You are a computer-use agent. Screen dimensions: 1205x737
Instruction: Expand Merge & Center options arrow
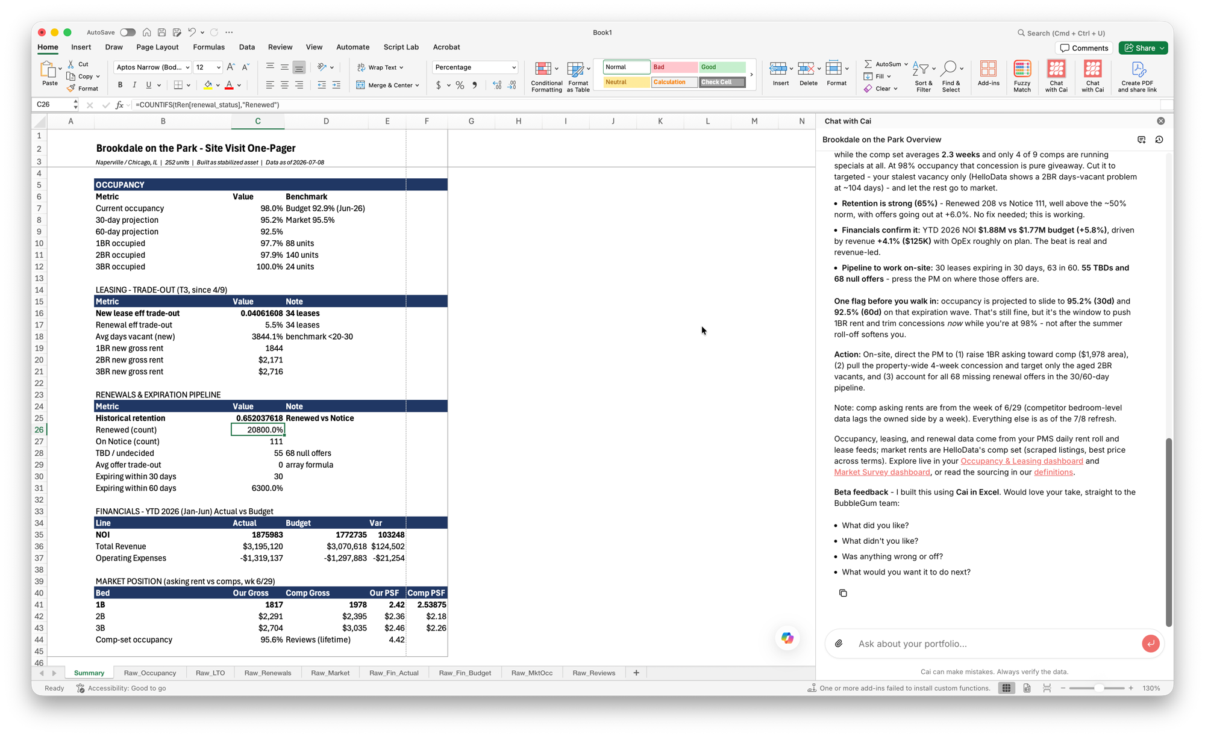point(417,86)
